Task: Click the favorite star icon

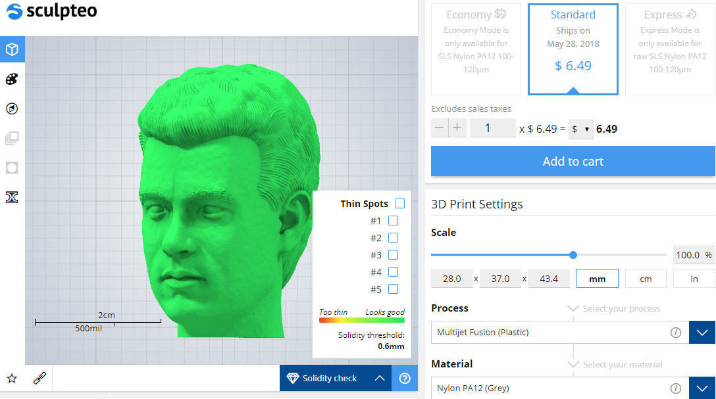Action: [12, 378]
